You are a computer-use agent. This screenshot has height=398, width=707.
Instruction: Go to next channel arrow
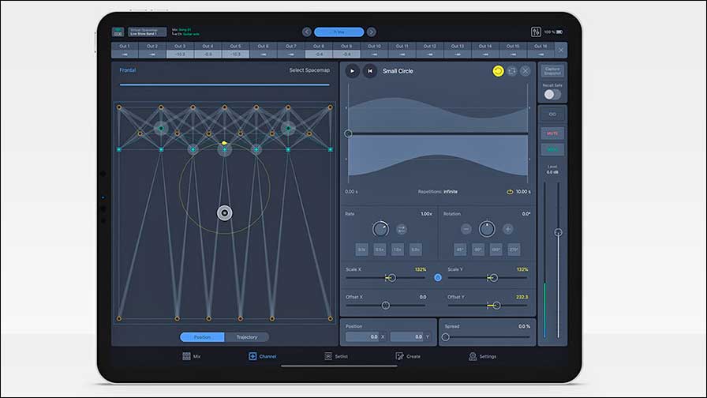pyautogui.click(x=371, y=32)
